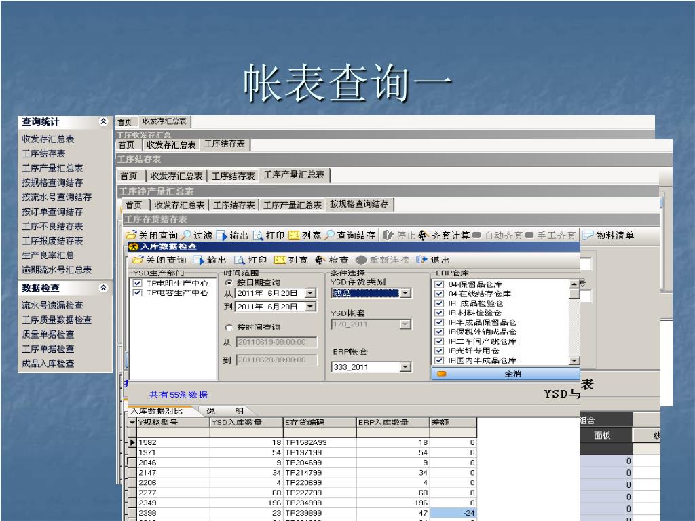
Task: Click 关闭查询 icon in 工序存货结存表 toolbar
Action: pyautogui.click(x=131, y=235)
